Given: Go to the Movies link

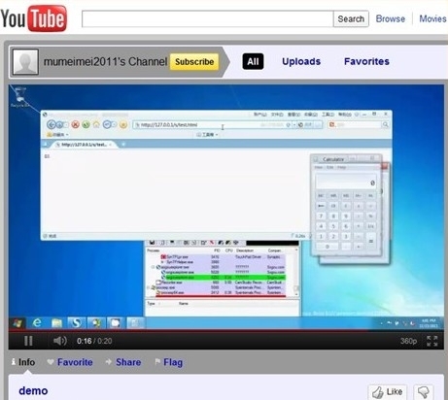Looking at the screenshot, I should (432, 18).
